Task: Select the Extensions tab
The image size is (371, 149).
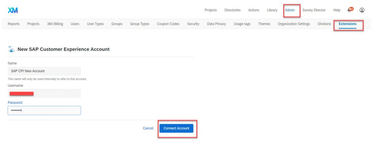Action: (x=347, y=24)
